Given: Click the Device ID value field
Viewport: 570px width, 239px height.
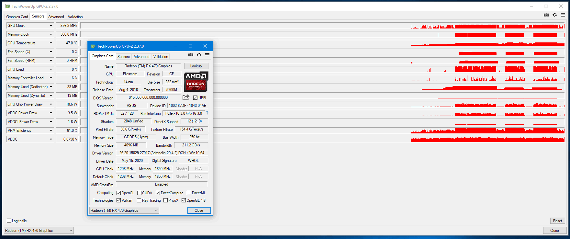Looking at the screenshot, I should pos(188,106).
